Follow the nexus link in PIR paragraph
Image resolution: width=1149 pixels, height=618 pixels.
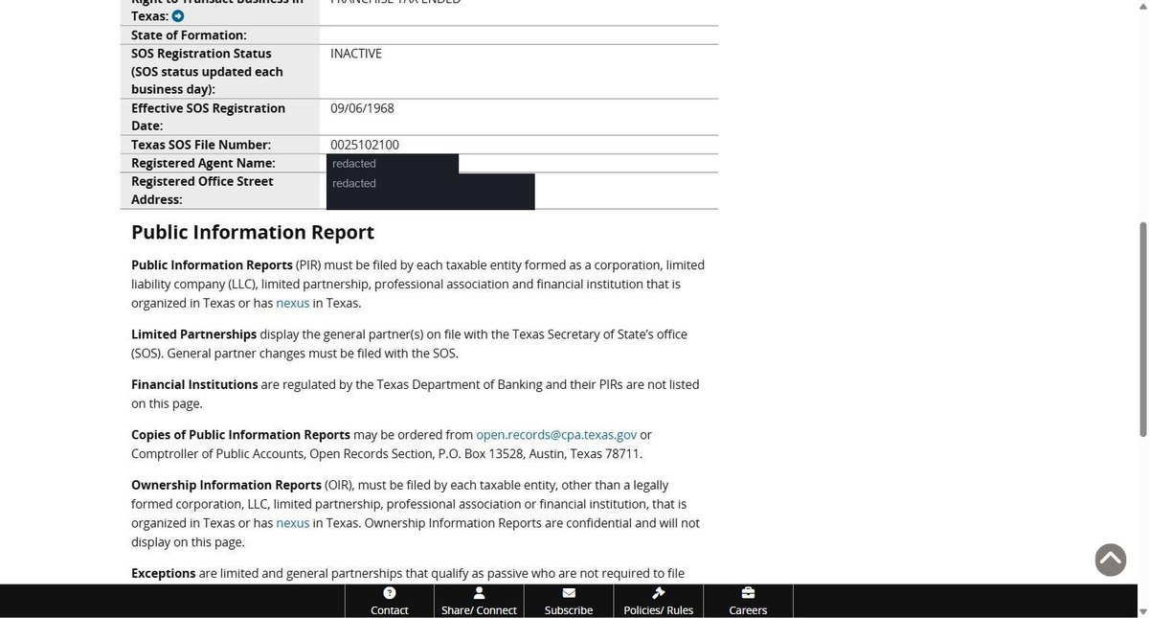(293, 303)
